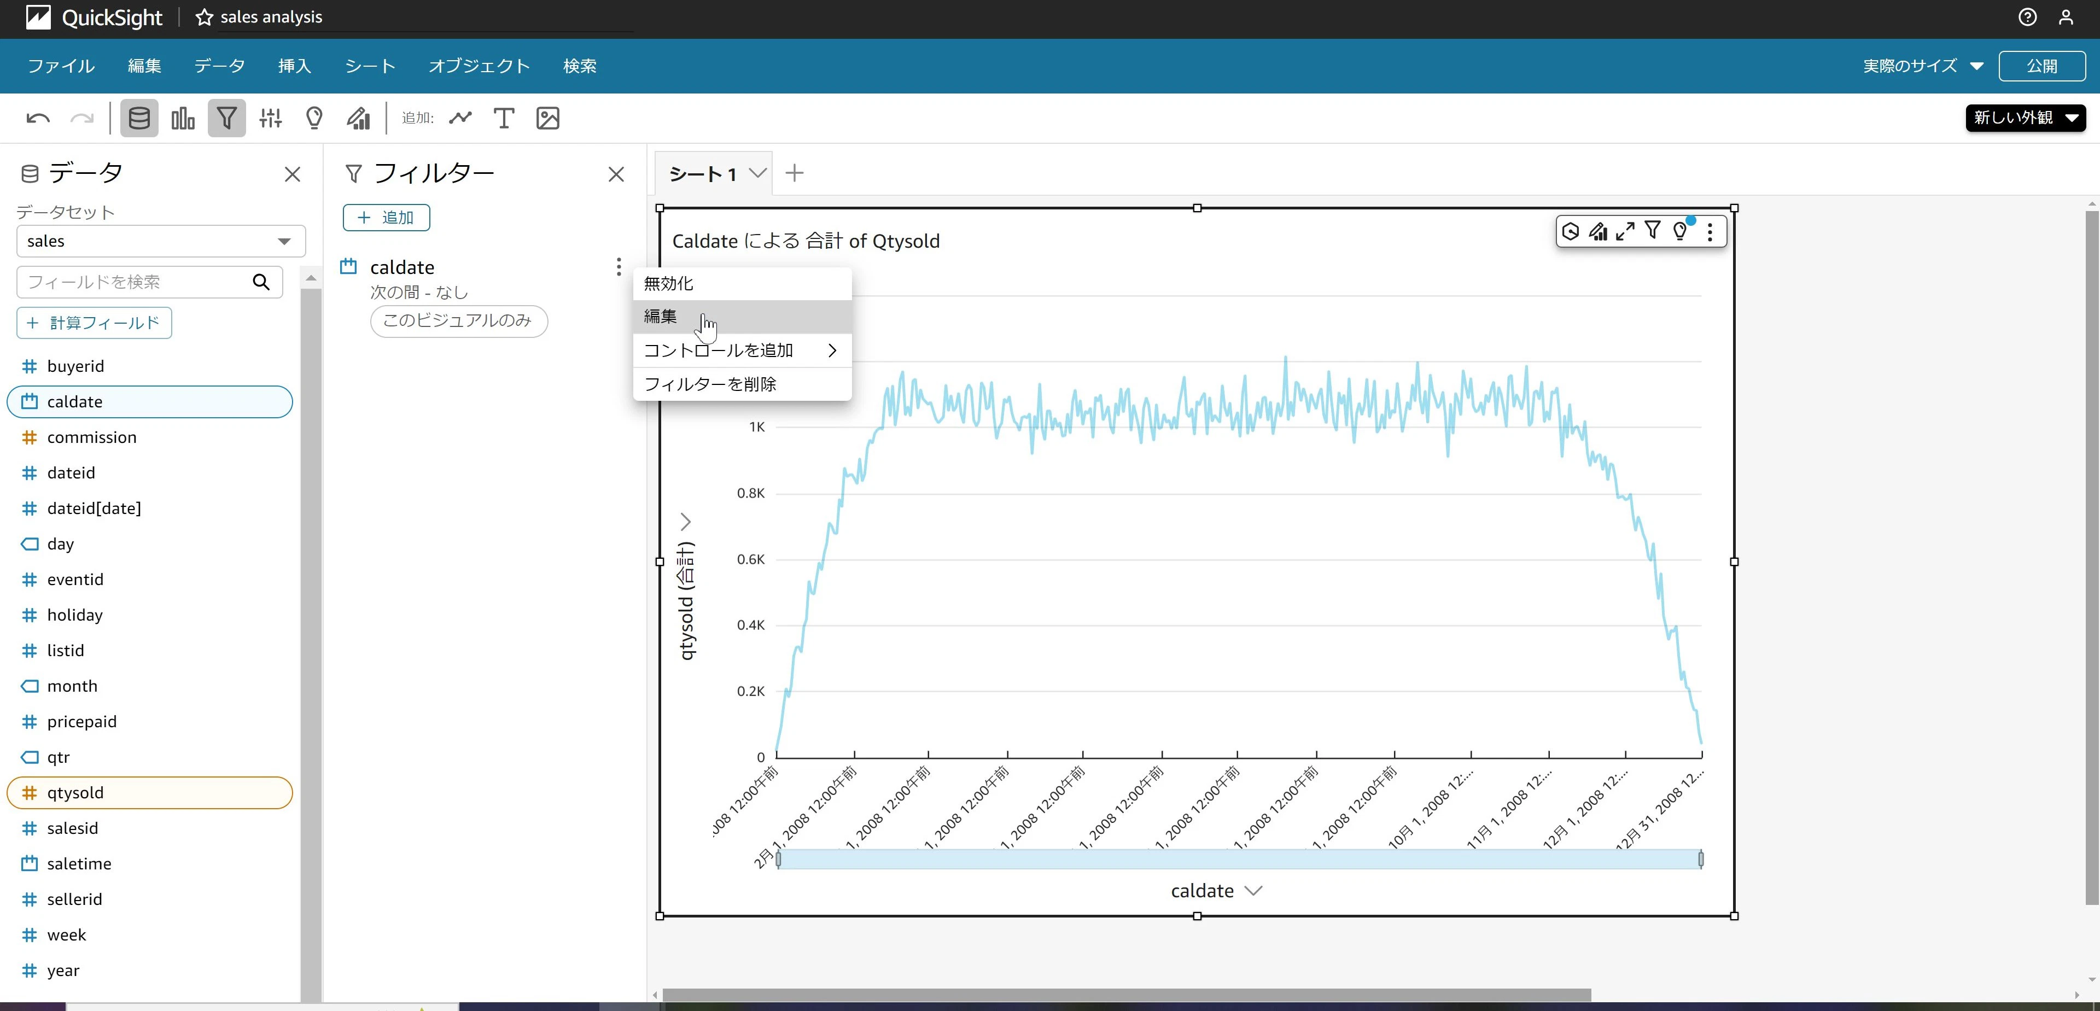Open the user account icon

2066,17
